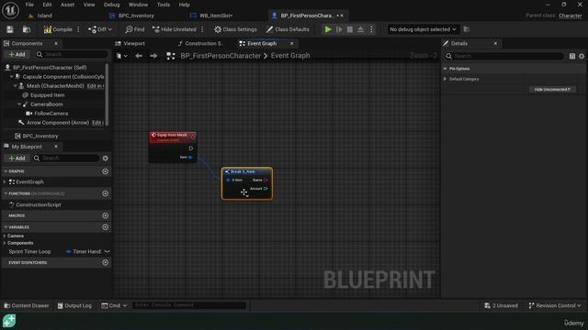This screenshot has height=330, width=588.
Task: Open the Compile options menu dots
Action: (x=78, y=29)
